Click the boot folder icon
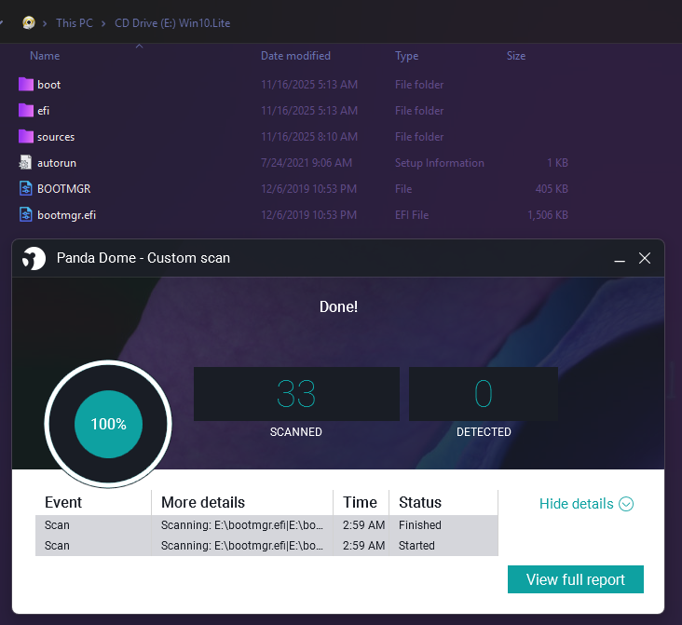Screen dimensions: 682x625 pyautogui.click(x=26, y=85)
